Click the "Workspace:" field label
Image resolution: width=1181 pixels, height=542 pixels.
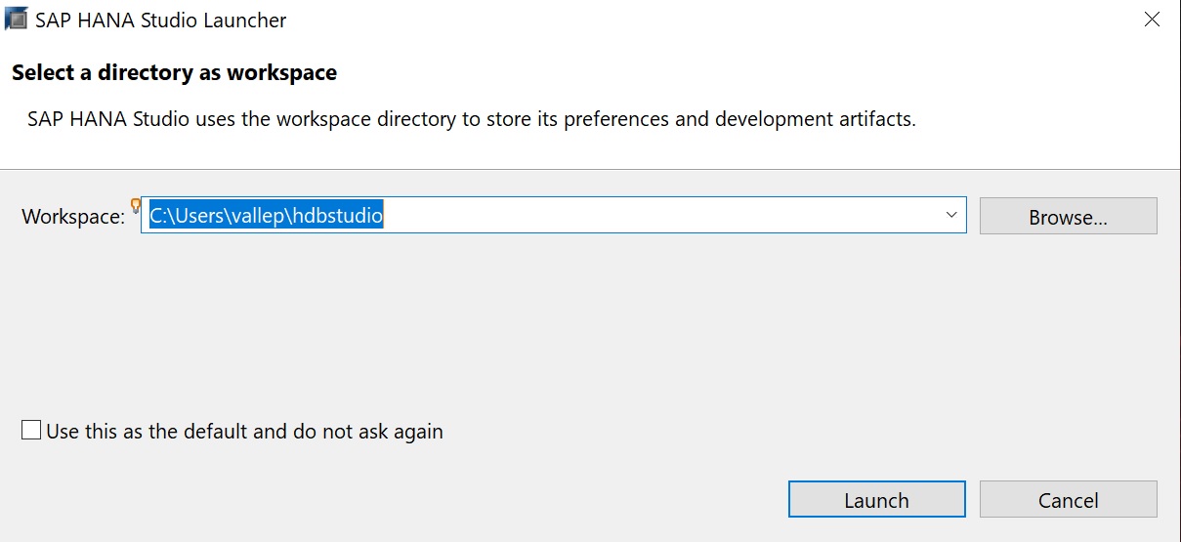[73, 217]
